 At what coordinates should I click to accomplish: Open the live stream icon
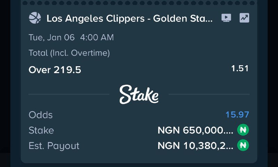(x=226, y=18)
